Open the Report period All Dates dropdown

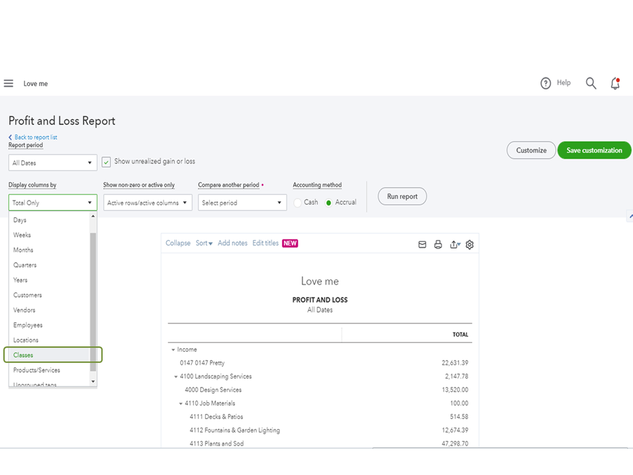pyautogui.click(x=52, y=162)
